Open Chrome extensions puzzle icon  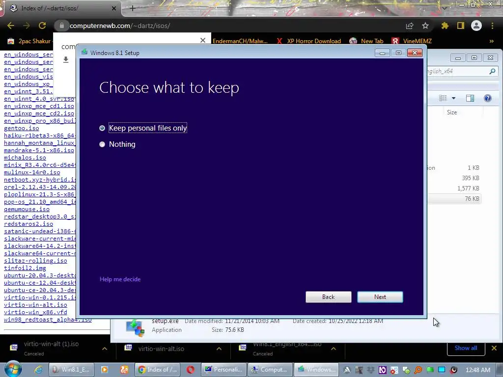coord(445,26)
